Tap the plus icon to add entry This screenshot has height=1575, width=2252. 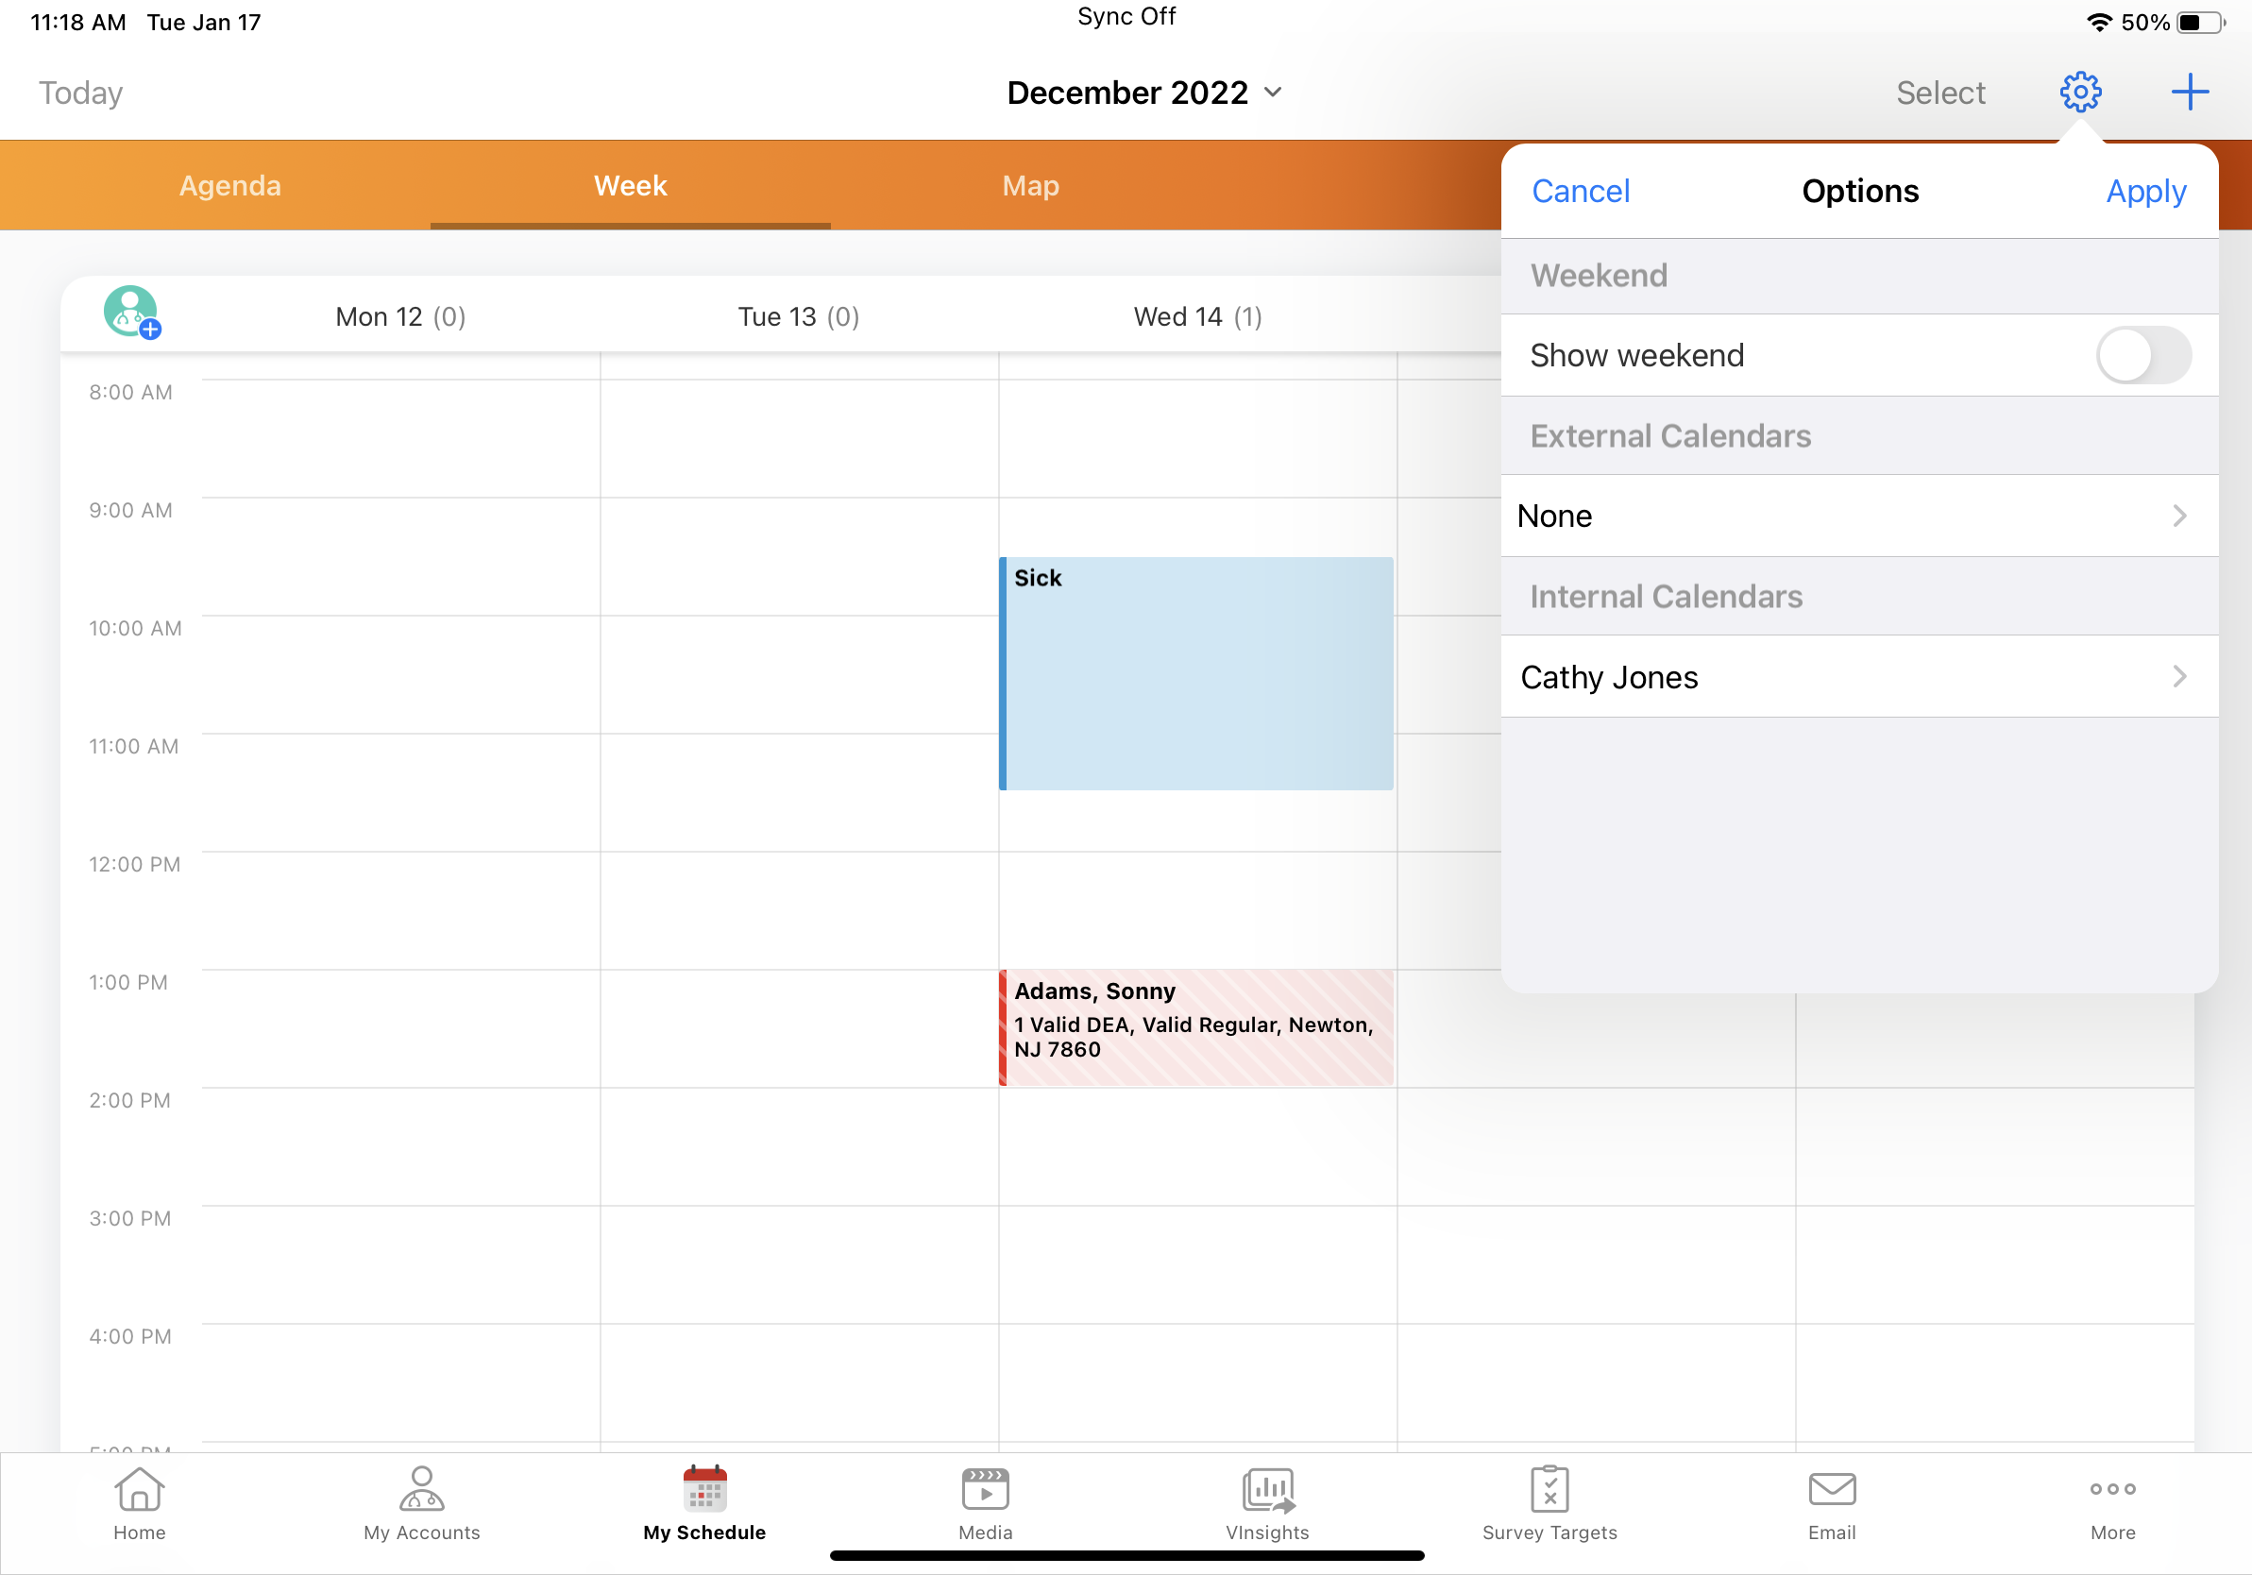point(2190,93)
